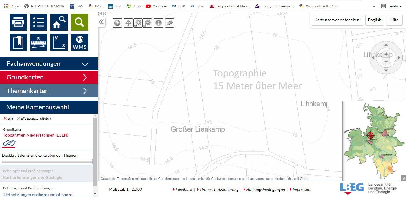Open YouTube bookmark
Image resolution: width=407 pixels, height=197 pixels.
[x=156, y=6]
